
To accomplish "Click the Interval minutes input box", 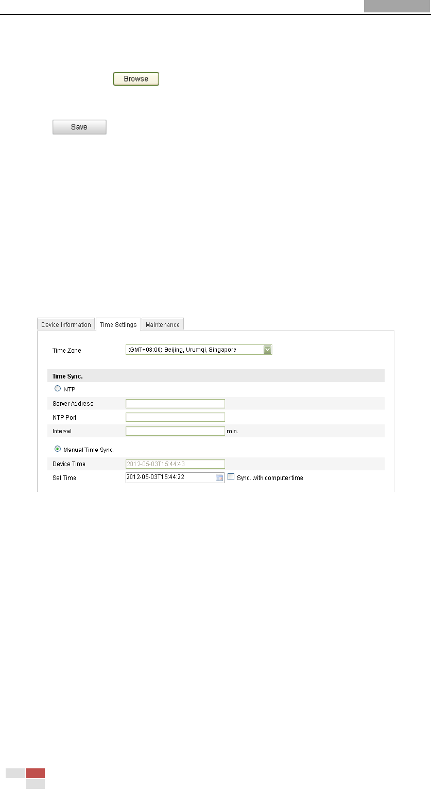I will (x=175, y=431).
